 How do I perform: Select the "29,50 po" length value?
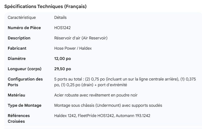[62, 69]
